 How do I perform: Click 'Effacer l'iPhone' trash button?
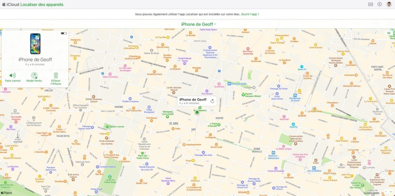tap(56, 79)
